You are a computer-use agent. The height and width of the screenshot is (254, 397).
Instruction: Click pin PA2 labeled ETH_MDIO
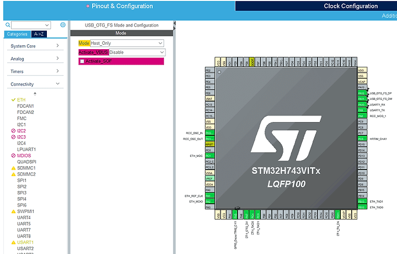[210, 202]
